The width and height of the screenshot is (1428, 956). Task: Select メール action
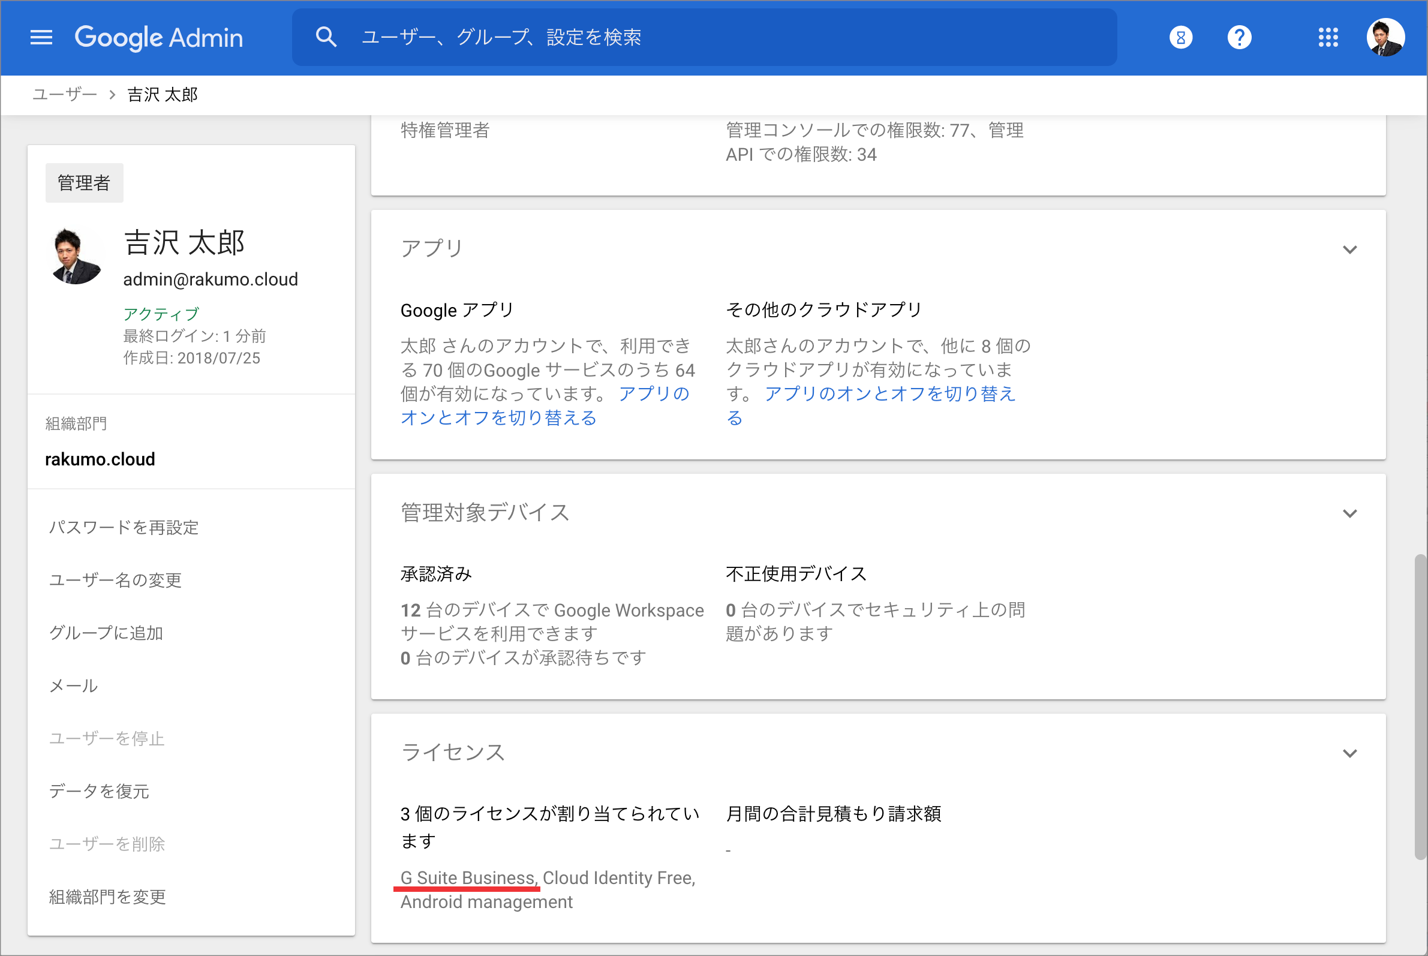pos(73,686)
